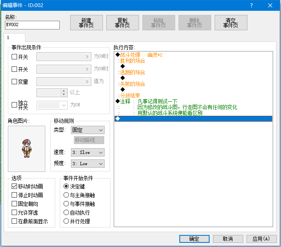Click the event name field EV002

coord(32,25)
